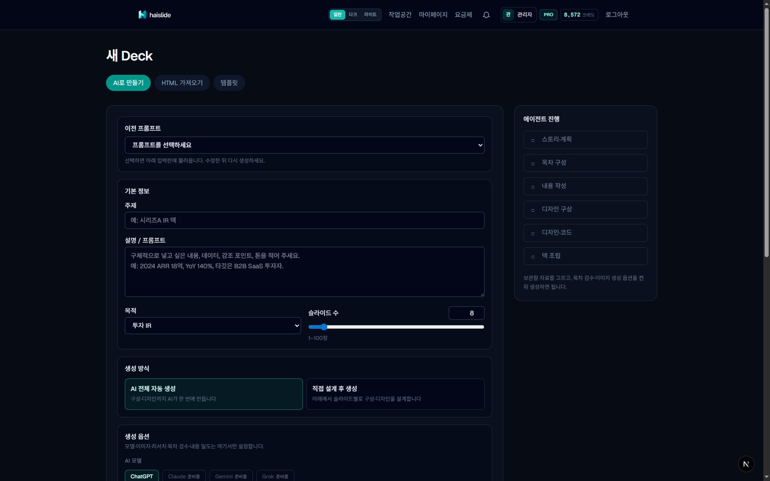
Task: Click the 8,572 크레딧 balance
Action: point(579,15)
